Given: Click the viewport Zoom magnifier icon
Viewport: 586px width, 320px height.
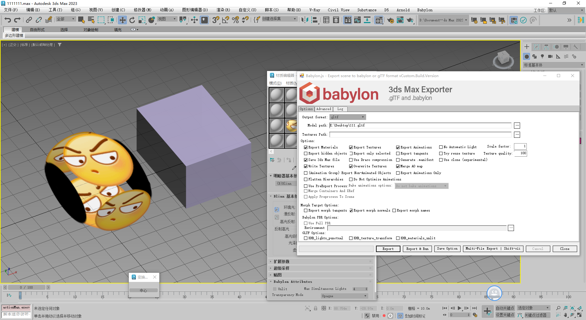Looking at the screenshot, I should click(x=558, y=308).
